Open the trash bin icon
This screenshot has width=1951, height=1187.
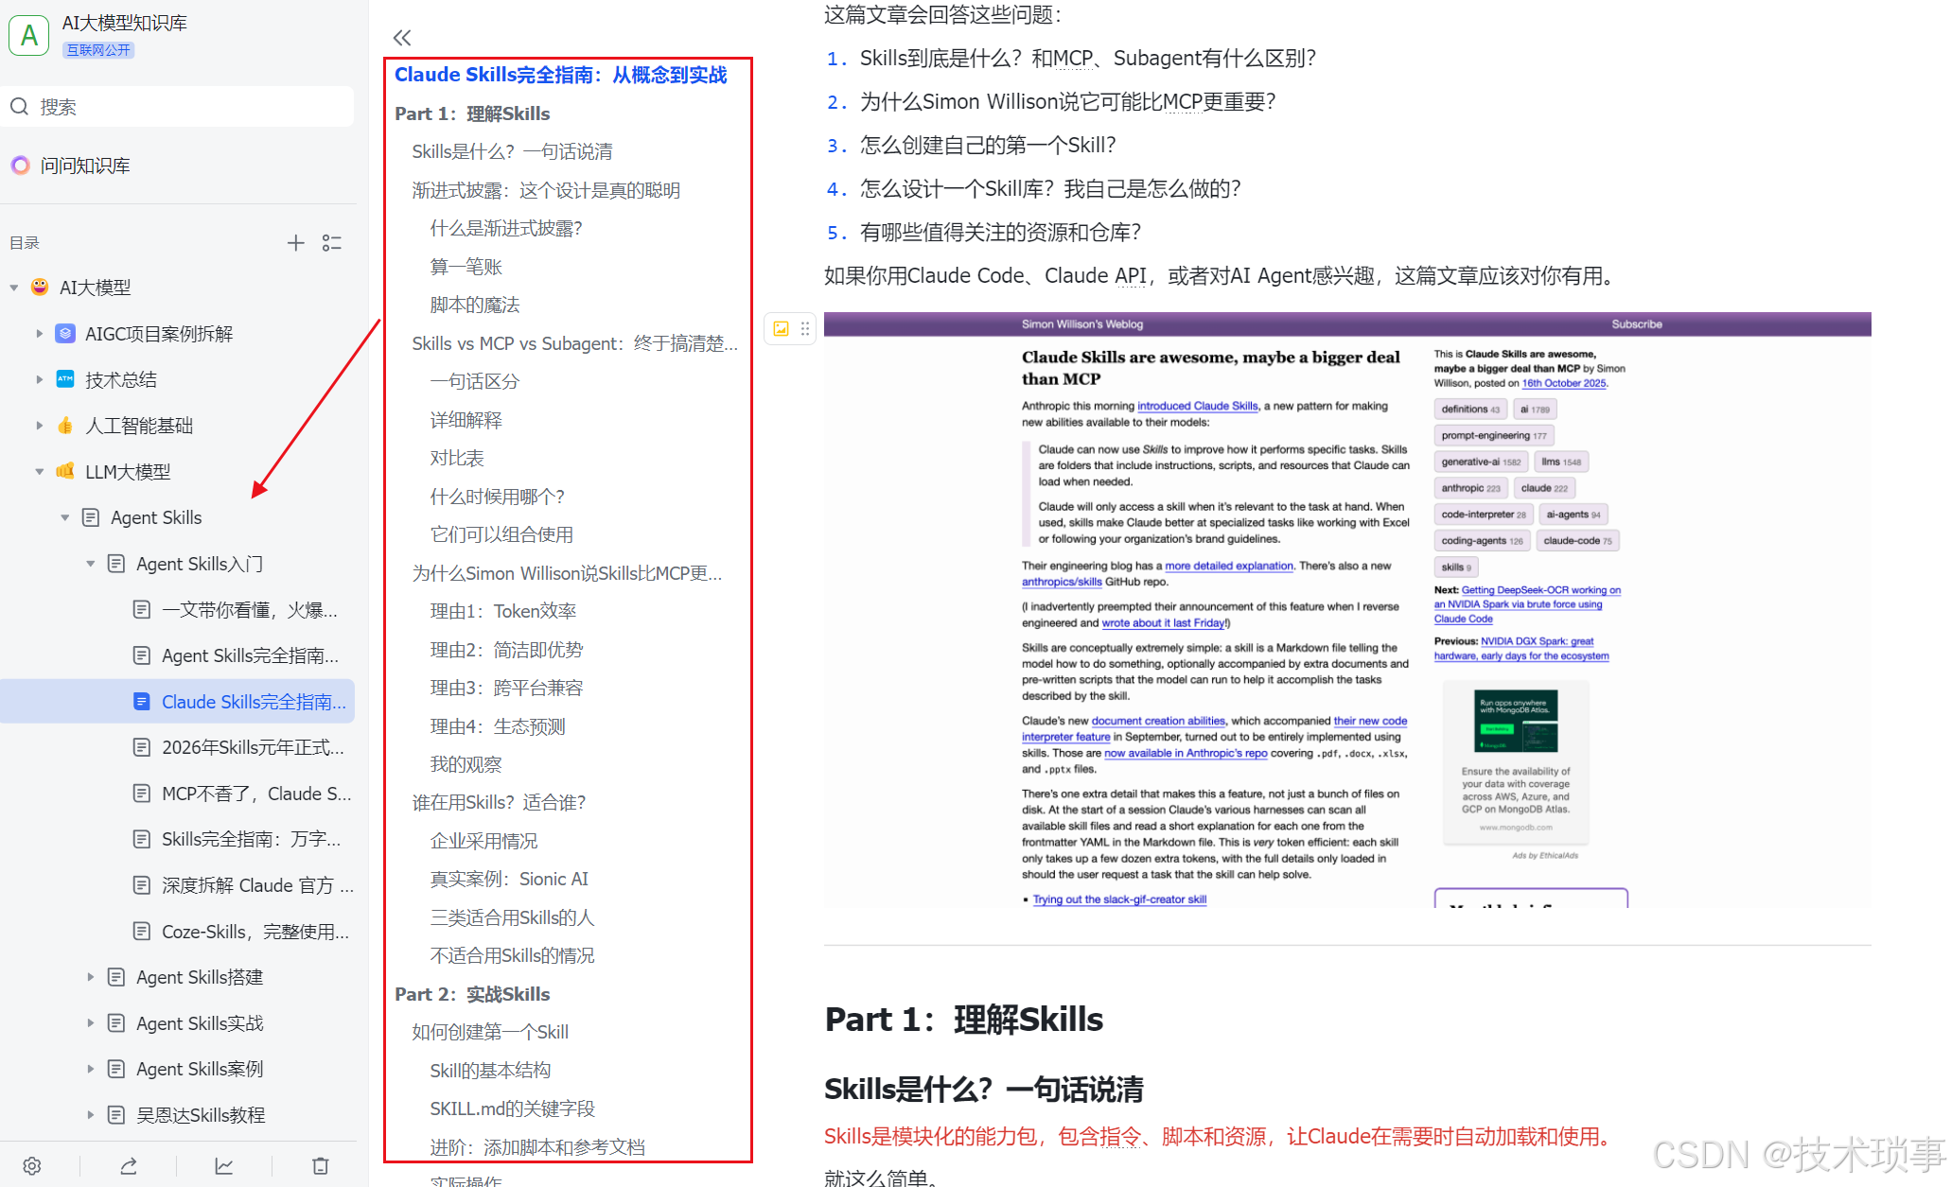(x=321, y=1166)
